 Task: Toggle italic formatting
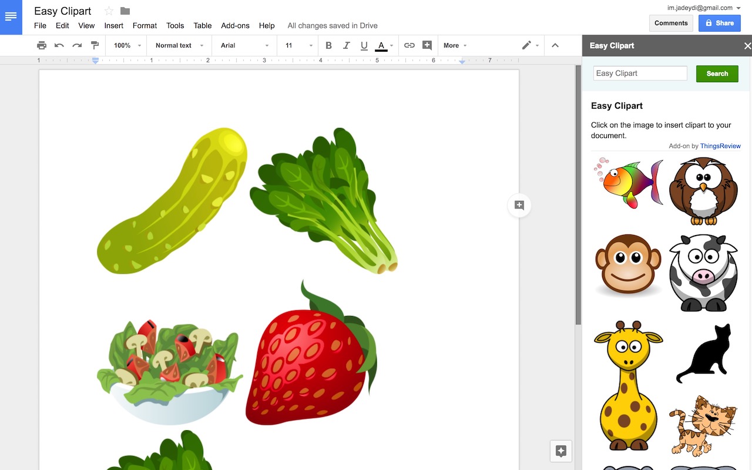pyautogui.click(x=346, y=45)
